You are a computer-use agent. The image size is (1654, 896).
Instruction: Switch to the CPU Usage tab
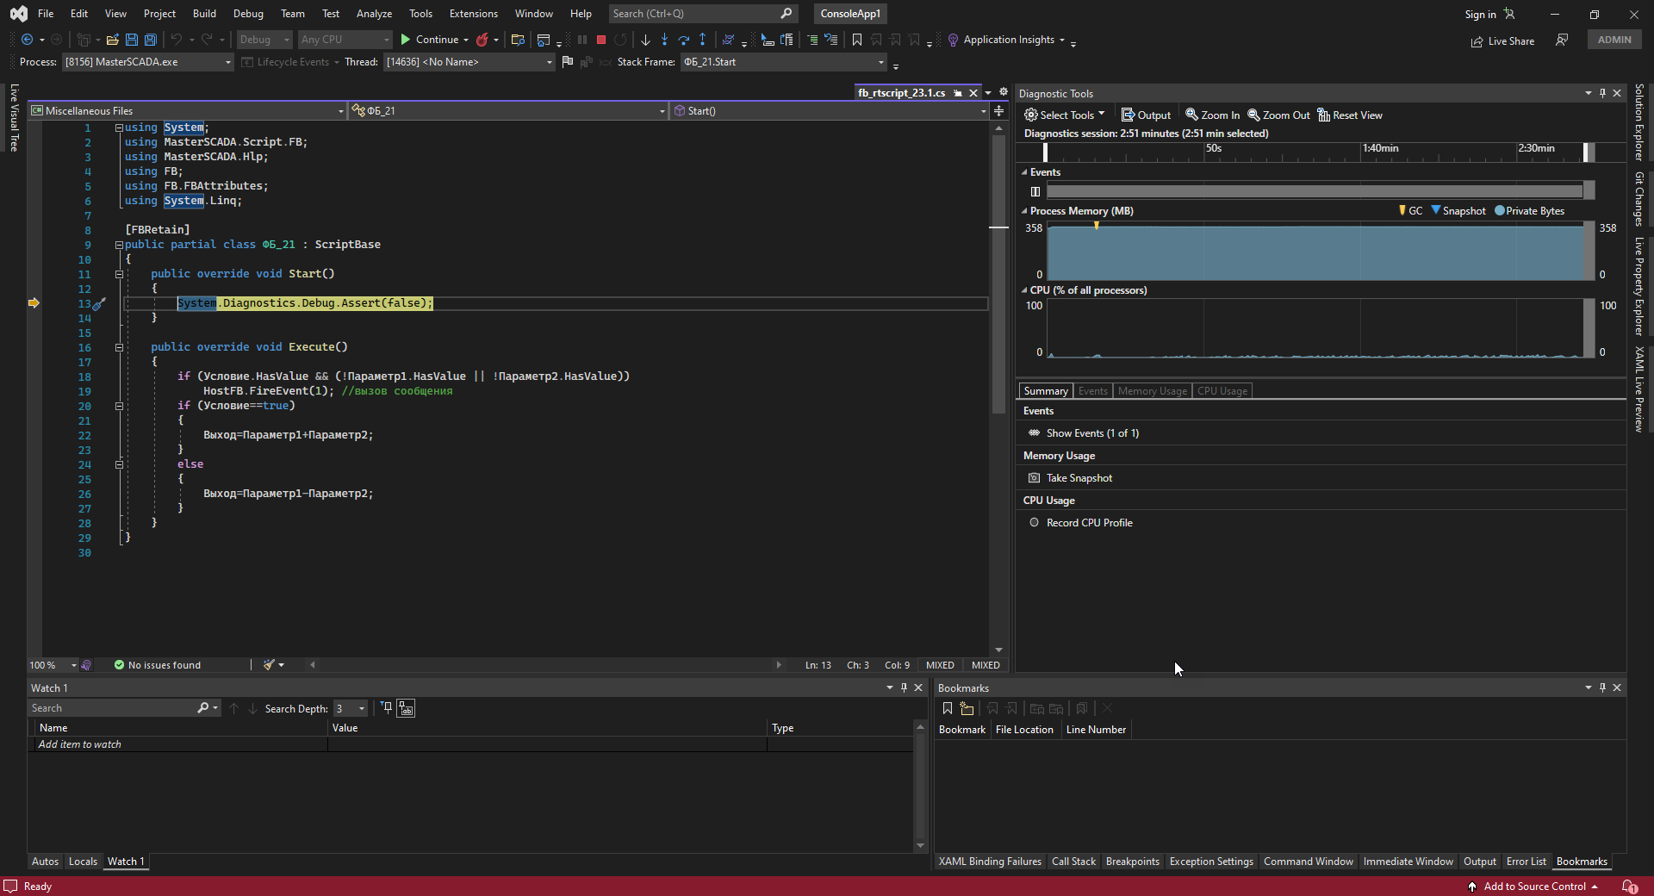click(x=1222, y=391)
